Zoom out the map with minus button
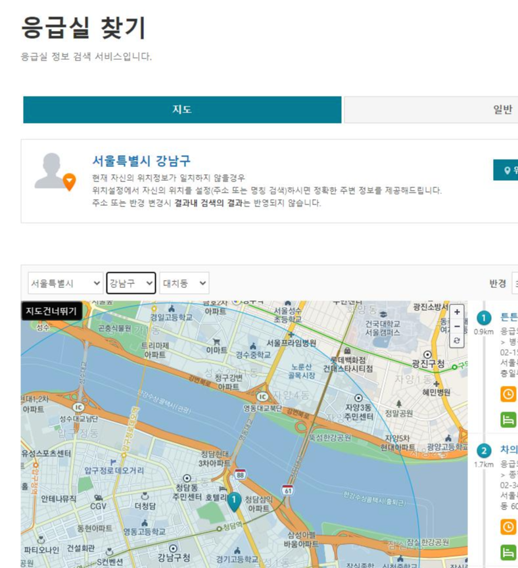Viewport: 518px width, 568px height. [x=457, y=326]
